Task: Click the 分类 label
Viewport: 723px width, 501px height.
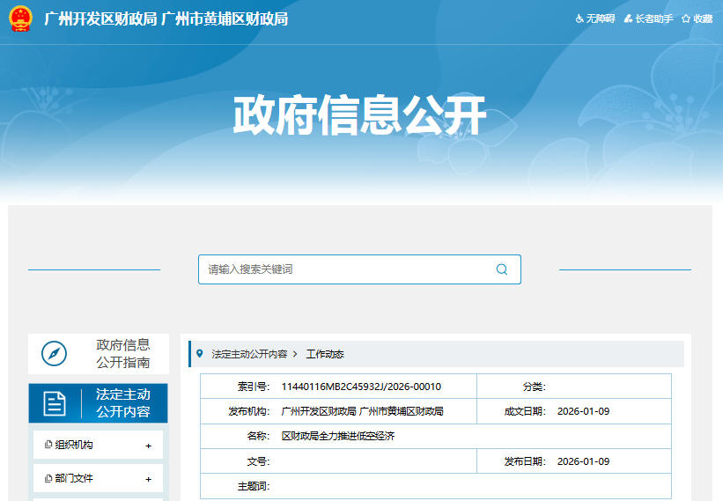Action: (x=534, y=387)
